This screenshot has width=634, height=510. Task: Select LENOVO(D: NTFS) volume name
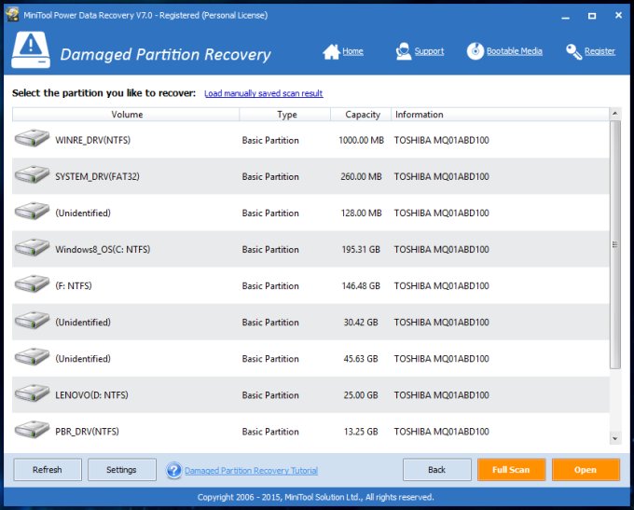pos(91,395)
